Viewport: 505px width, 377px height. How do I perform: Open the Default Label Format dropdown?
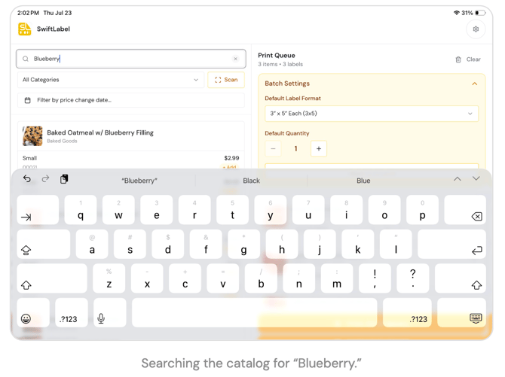pos(372,114)
